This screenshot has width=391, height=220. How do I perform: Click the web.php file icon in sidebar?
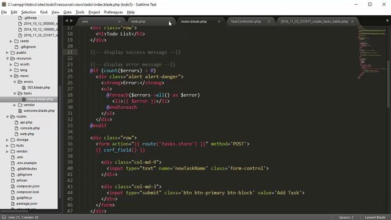(x=16, y=134)
